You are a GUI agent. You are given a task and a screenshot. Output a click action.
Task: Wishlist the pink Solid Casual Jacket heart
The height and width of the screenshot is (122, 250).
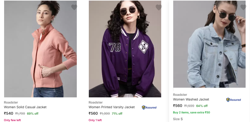[74, 7]
